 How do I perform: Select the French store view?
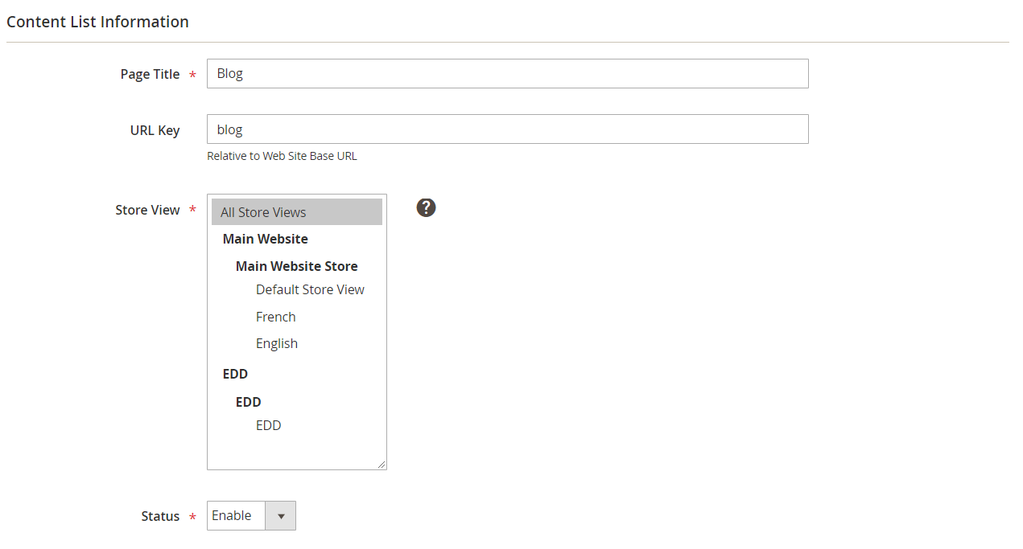pyautogui.click(x=276, y=317)
